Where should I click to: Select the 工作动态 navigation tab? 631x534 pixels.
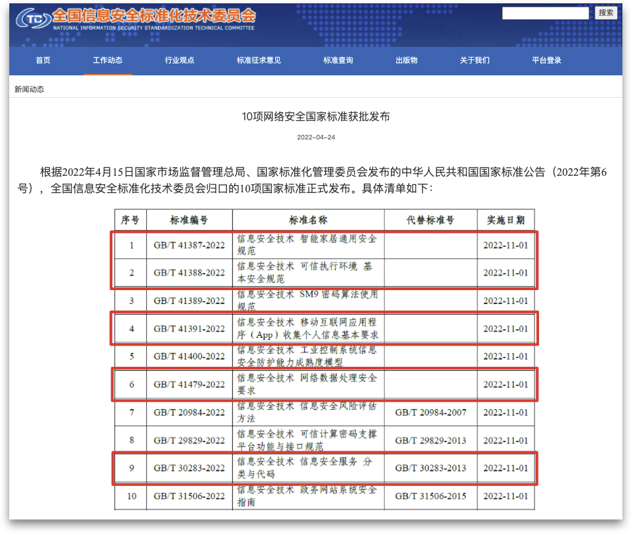point(107,60)
